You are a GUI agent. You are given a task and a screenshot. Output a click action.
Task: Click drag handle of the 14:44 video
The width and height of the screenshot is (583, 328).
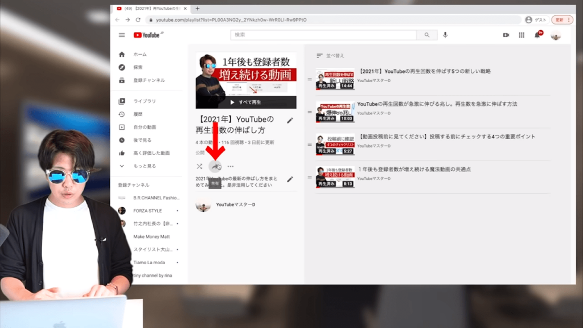click(310, 79)
